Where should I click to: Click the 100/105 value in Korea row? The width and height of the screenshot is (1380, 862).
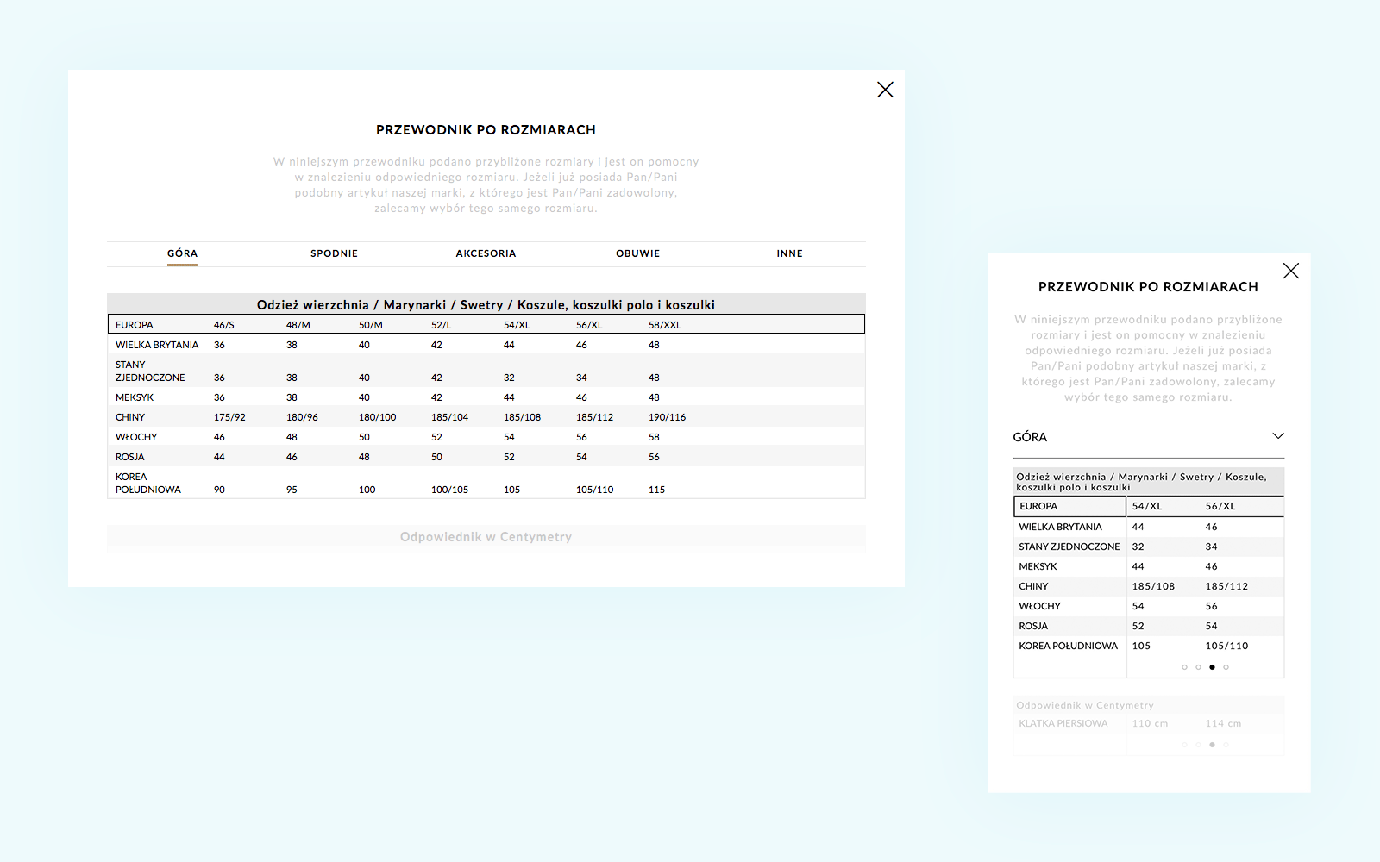(x=450, y=490)
